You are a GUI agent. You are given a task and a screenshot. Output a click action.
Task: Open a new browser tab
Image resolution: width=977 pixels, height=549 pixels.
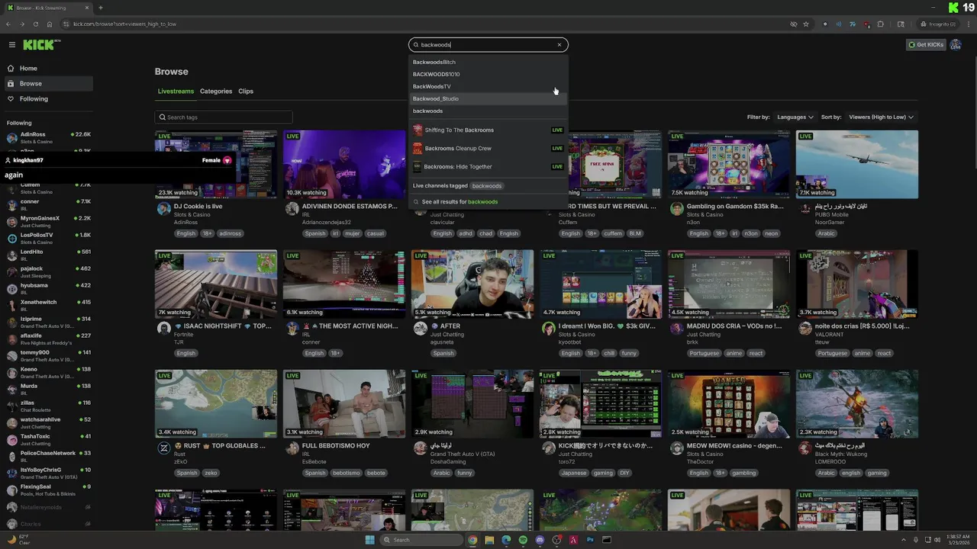[101, 8]
